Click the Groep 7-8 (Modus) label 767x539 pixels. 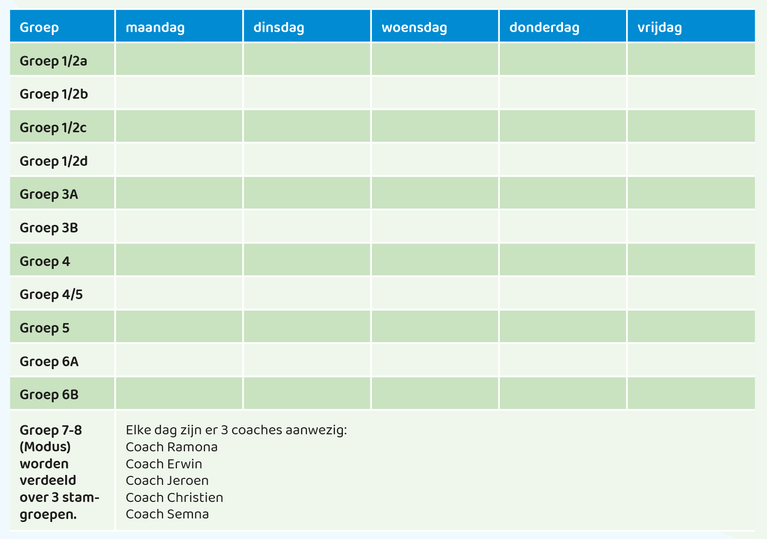click(51, 438)
